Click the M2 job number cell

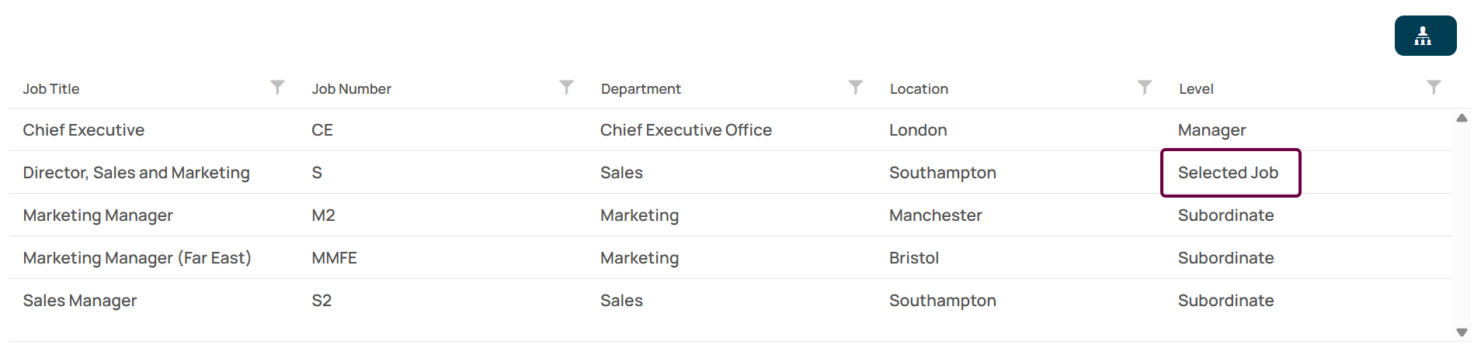pyautogui.click(x=323, y=215)
